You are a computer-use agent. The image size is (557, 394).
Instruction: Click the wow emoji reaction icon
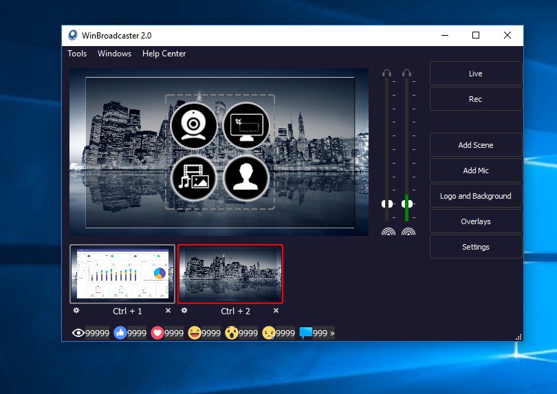point(232,333)
